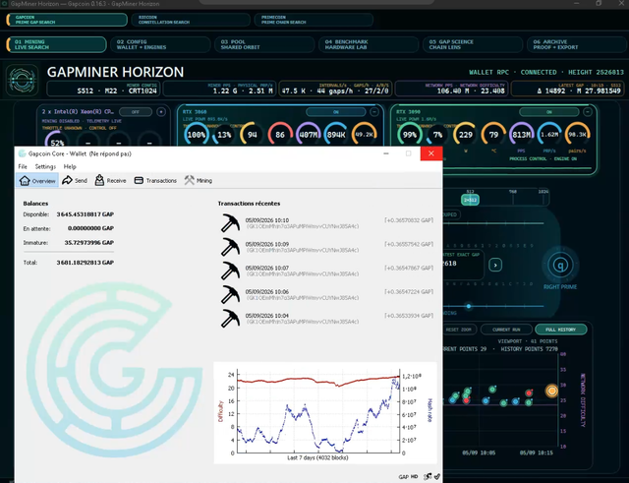The height and width of the screenshot is (483, 629).
Task: Click the 1024 mark on sieve scale
Action: 543,192
